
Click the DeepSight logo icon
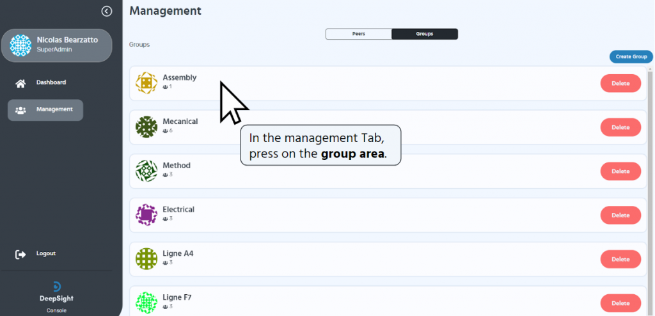57,287
